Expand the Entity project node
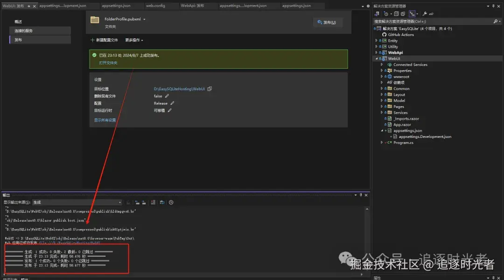 point(377,41)
